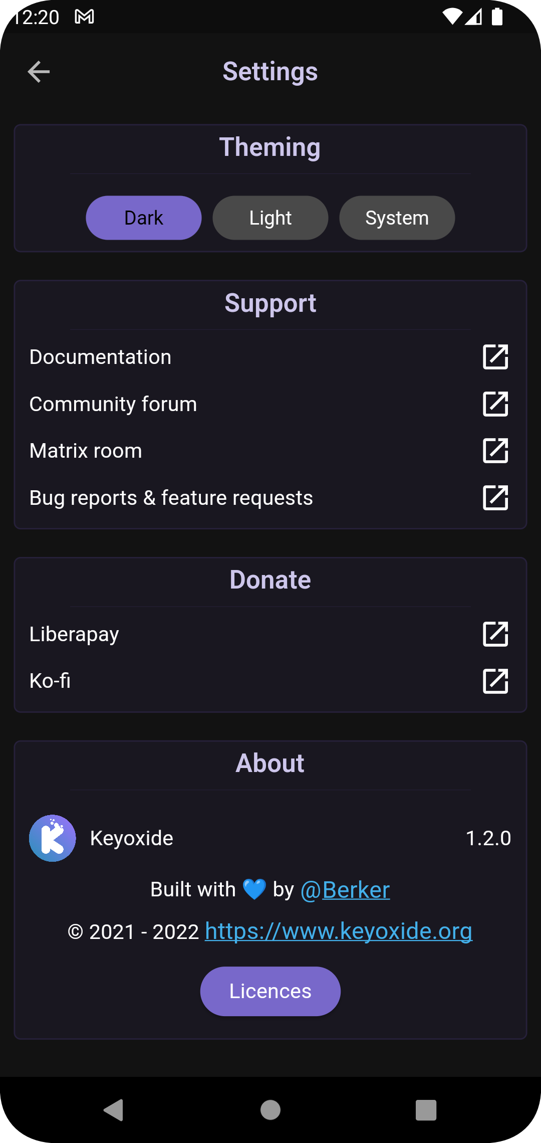Open Ko-fi external link icon
The image size is (541, 1143).
(495, 681)
